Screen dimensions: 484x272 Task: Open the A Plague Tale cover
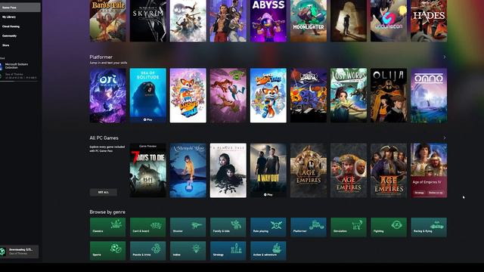[228, 171]
